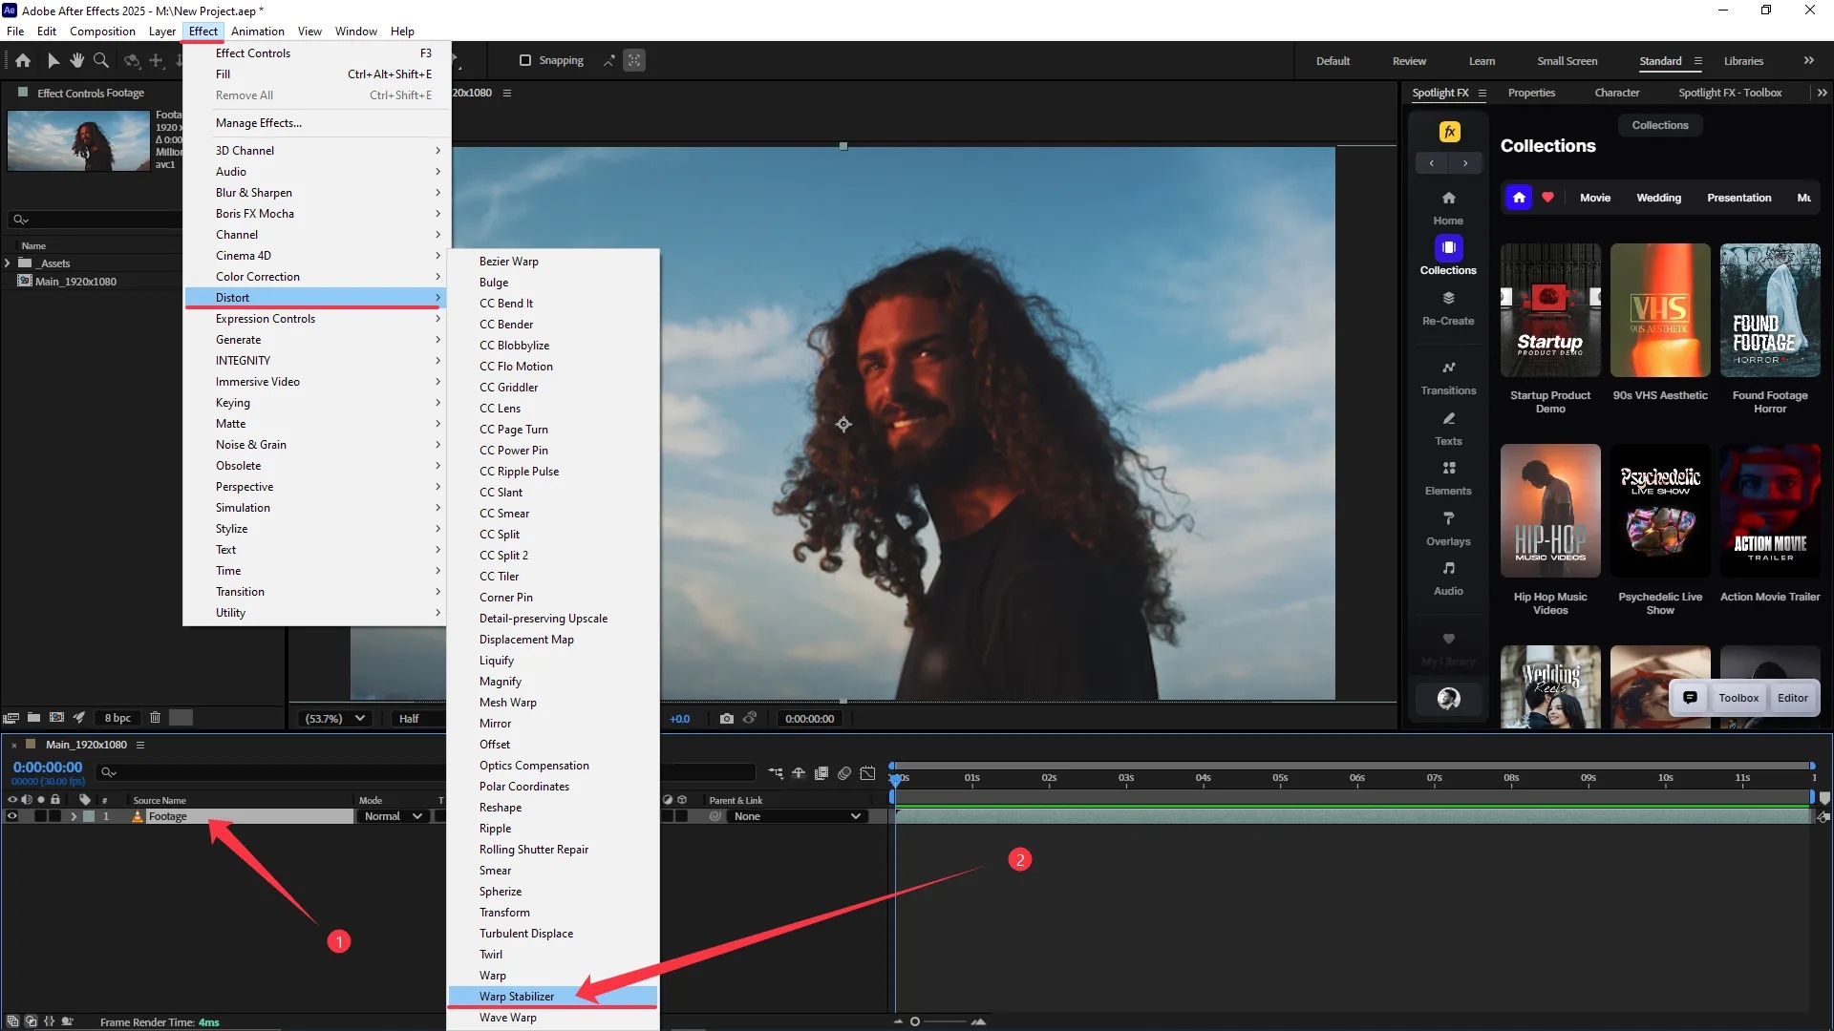Toggle the lock switch column header in the timeline

click(x=55, y=800)
